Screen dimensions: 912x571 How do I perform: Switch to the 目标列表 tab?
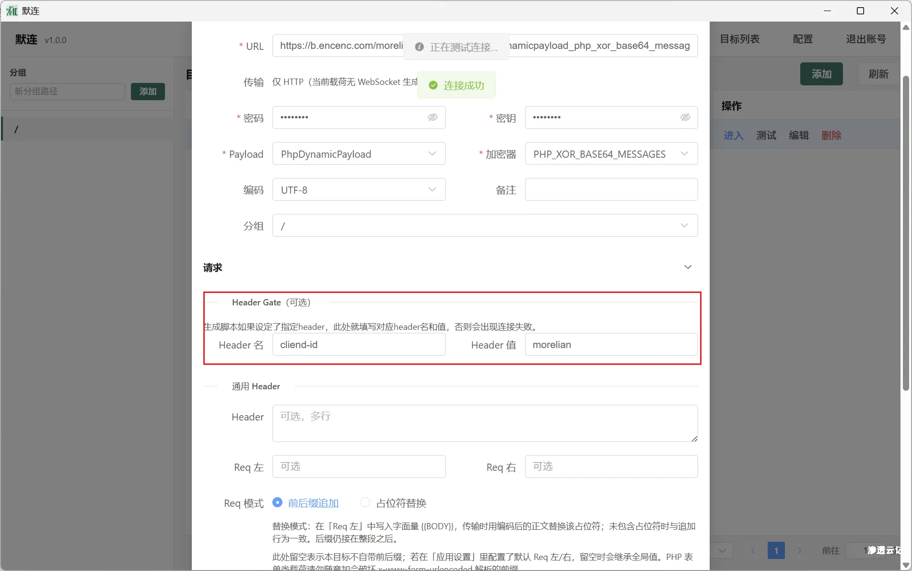[739, 39]
